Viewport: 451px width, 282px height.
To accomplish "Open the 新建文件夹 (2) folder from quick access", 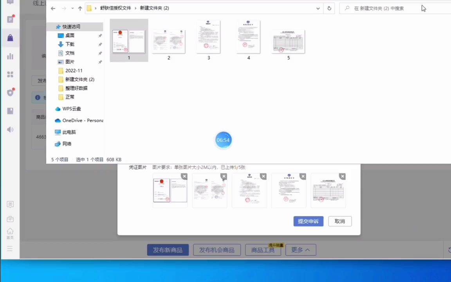I will click(79, 79).
